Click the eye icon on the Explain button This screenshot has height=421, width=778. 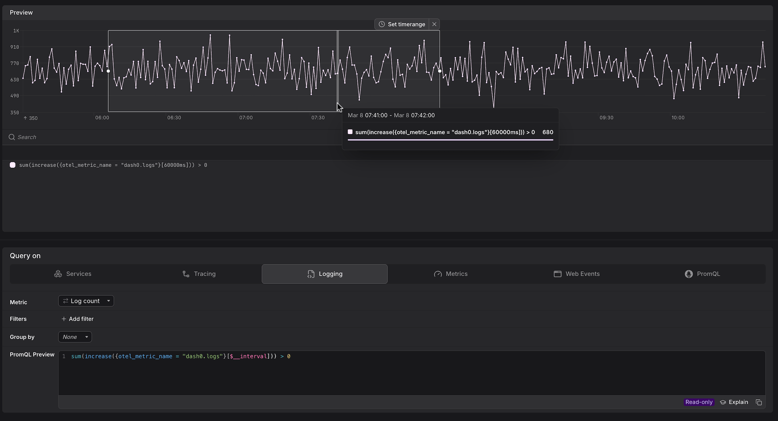[x=723, y=402]
